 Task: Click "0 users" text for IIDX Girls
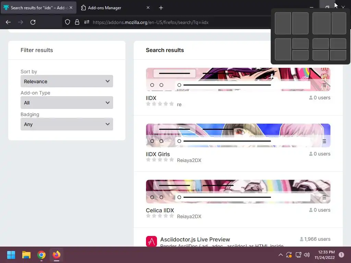pyautogui.click(x=322, y=154)
